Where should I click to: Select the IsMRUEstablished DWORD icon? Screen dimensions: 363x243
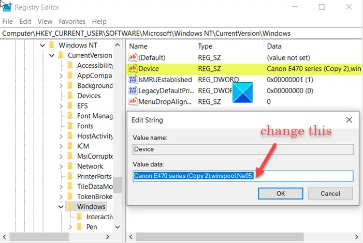coord(133,80)
